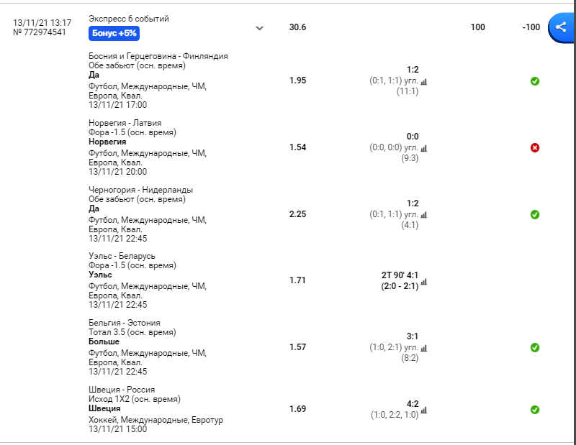Click green won marker for Bosnia–Finland
This screenshot has height=445, width=576.
[x=535, y=81]
